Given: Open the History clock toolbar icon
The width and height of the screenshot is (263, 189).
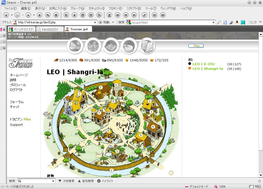Looking at the screenshot, I should (83, 15).
